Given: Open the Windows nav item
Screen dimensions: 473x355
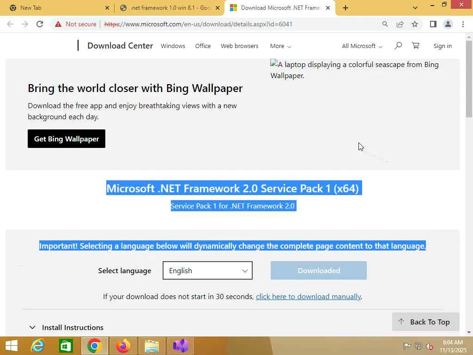Looking at the screenshot, I should [x=173, y=46].
